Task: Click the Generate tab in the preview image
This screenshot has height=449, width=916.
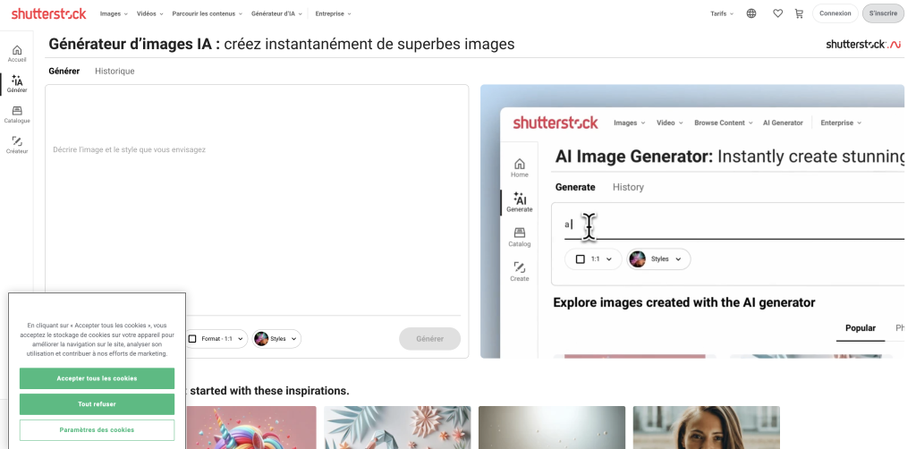Action: 575,187
